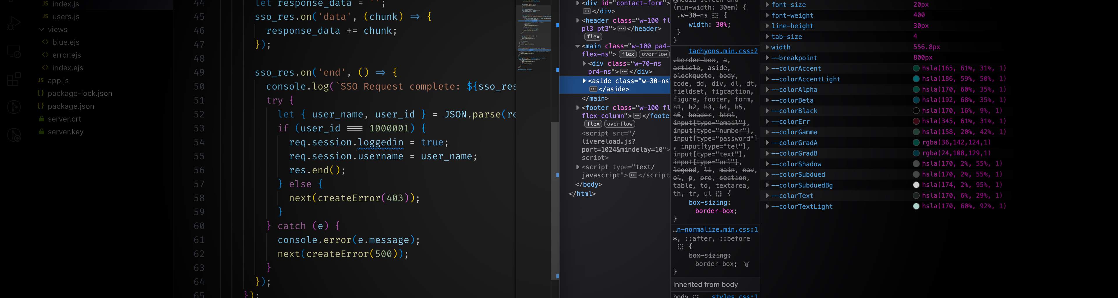Screen dimensions: 1118x298
Task: Click the grid icon after .w-30-ns selector
Action: click(x=715, y=16)
